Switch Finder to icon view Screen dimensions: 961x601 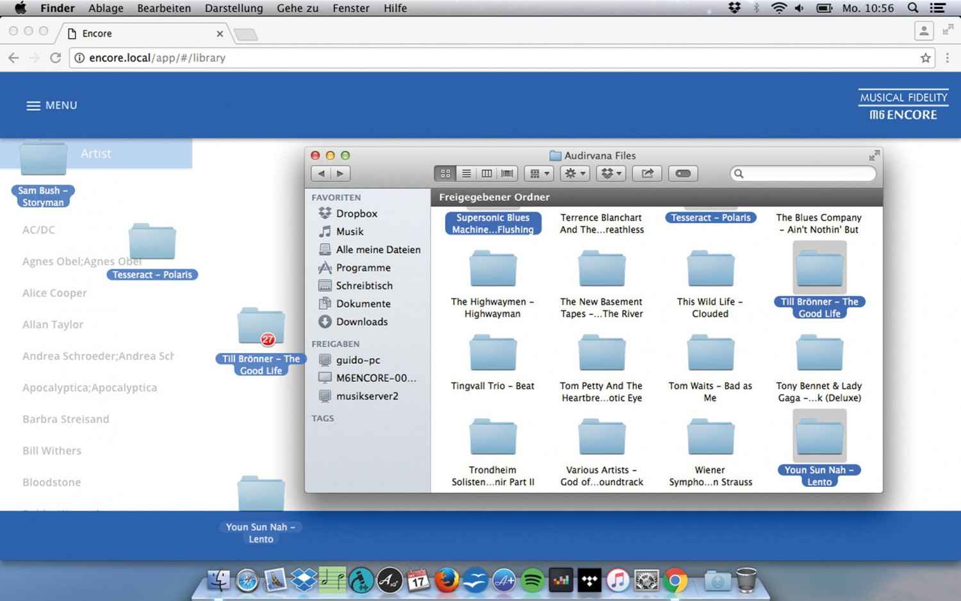[445, 173]
